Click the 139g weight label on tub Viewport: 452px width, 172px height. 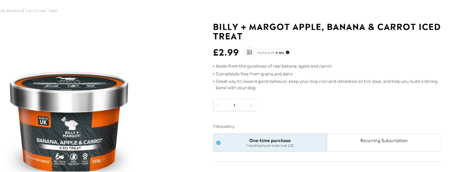click(x=96, y=161)
